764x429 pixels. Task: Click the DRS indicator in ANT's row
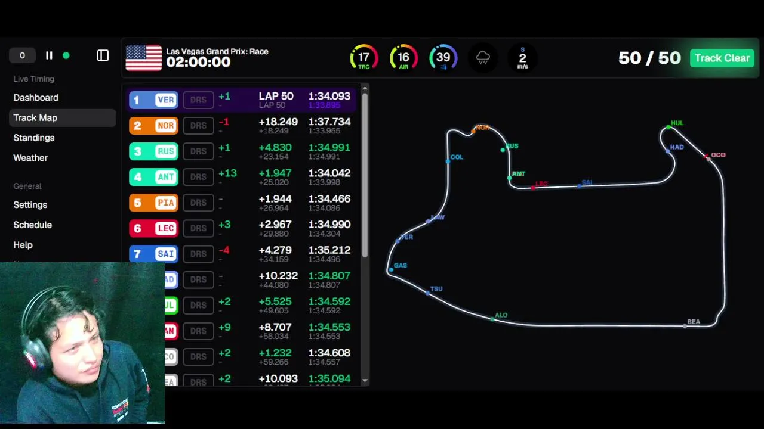(x=198, y=177)
